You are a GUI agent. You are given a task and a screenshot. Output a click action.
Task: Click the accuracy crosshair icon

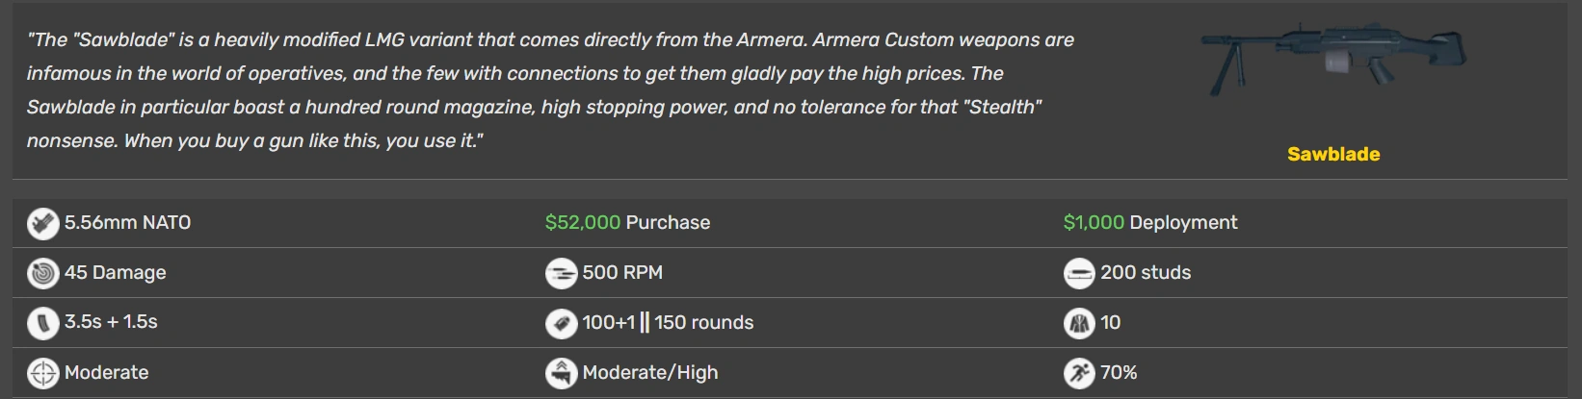[x=42, y=373]
